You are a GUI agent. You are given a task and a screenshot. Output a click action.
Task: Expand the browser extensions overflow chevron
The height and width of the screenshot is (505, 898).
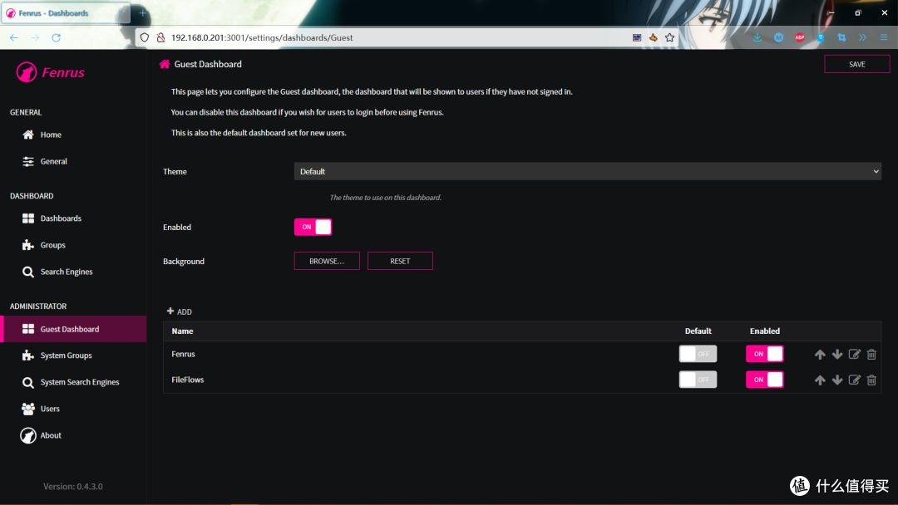click(862, 37)
